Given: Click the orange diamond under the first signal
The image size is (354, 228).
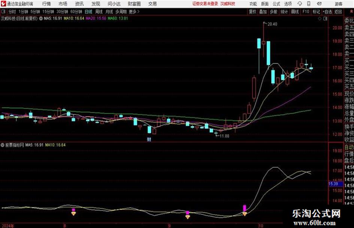Looking at the screenshot, I should tap(73, 213).
